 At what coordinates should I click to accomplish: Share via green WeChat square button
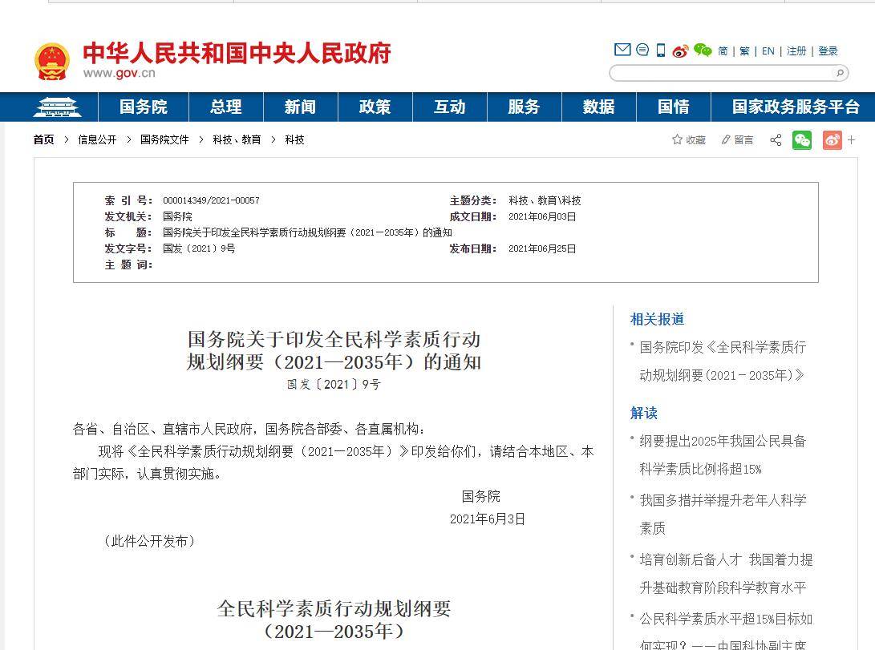801,140
